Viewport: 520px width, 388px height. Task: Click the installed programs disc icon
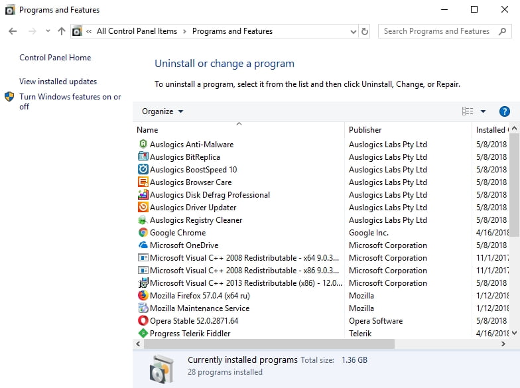[162, 369]
